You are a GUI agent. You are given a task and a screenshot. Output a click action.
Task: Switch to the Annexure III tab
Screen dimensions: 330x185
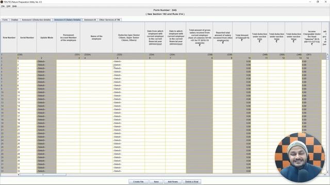90,20
